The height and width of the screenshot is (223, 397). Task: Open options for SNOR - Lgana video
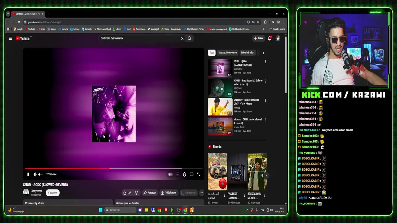pyautogui.click(x=265, y=62)
